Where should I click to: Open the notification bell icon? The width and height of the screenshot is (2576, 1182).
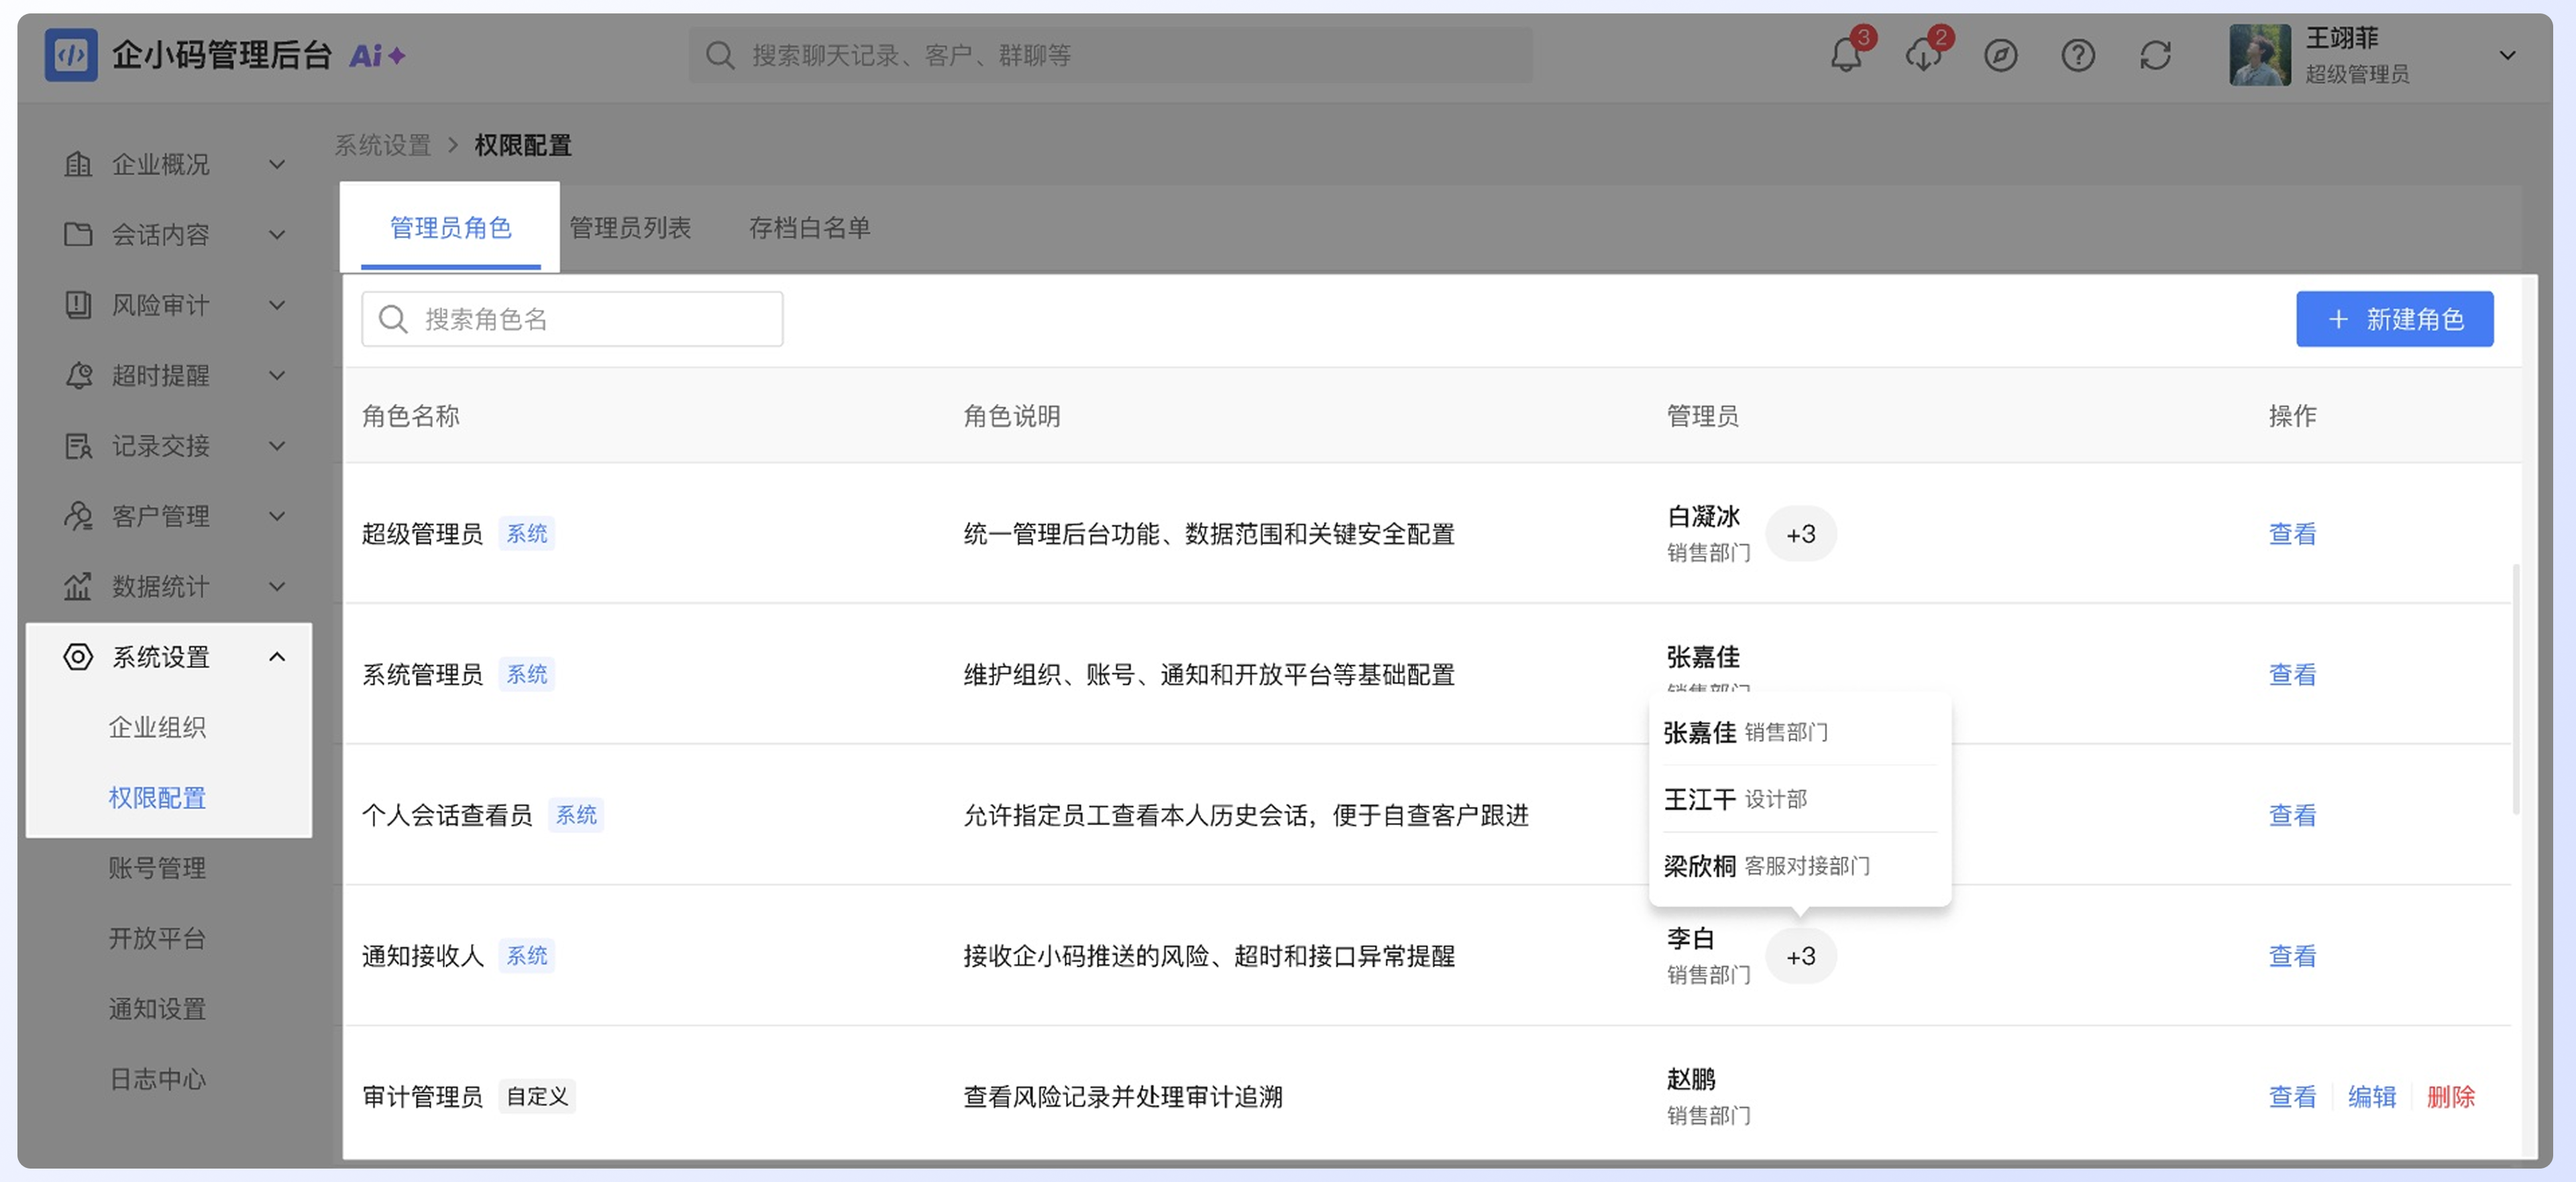click(1846, 55)
